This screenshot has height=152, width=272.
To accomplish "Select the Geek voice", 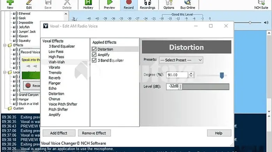I will point(22,18).
